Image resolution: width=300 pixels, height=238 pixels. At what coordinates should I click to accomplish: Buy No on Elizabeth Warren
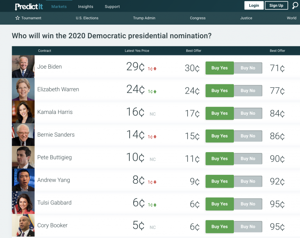(248, 91)
